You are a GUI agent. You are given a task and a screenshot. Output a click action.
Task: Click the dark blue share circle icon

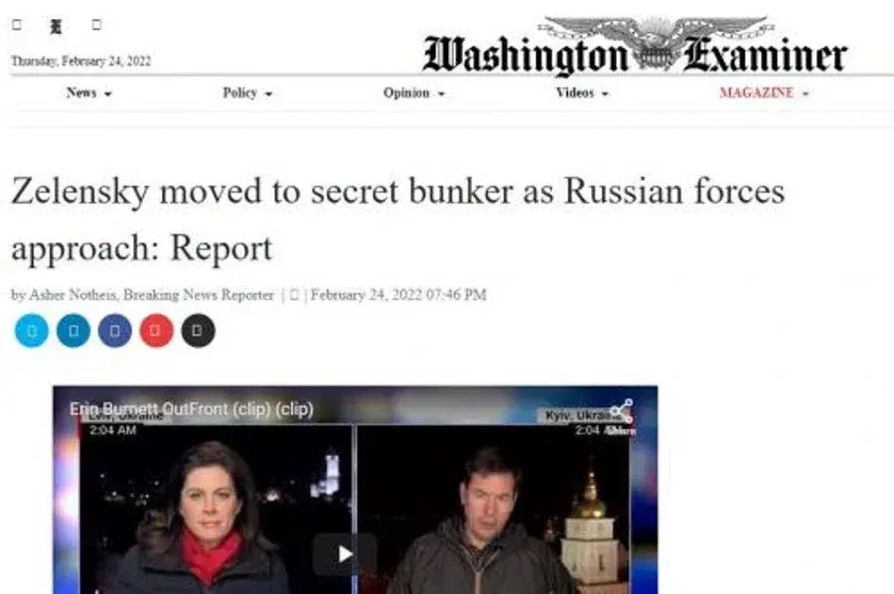point(115,331)
